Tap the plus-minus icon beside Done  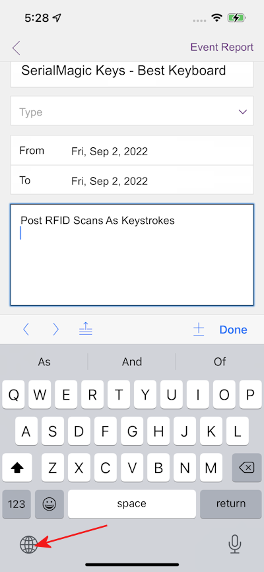pos(199,330)
